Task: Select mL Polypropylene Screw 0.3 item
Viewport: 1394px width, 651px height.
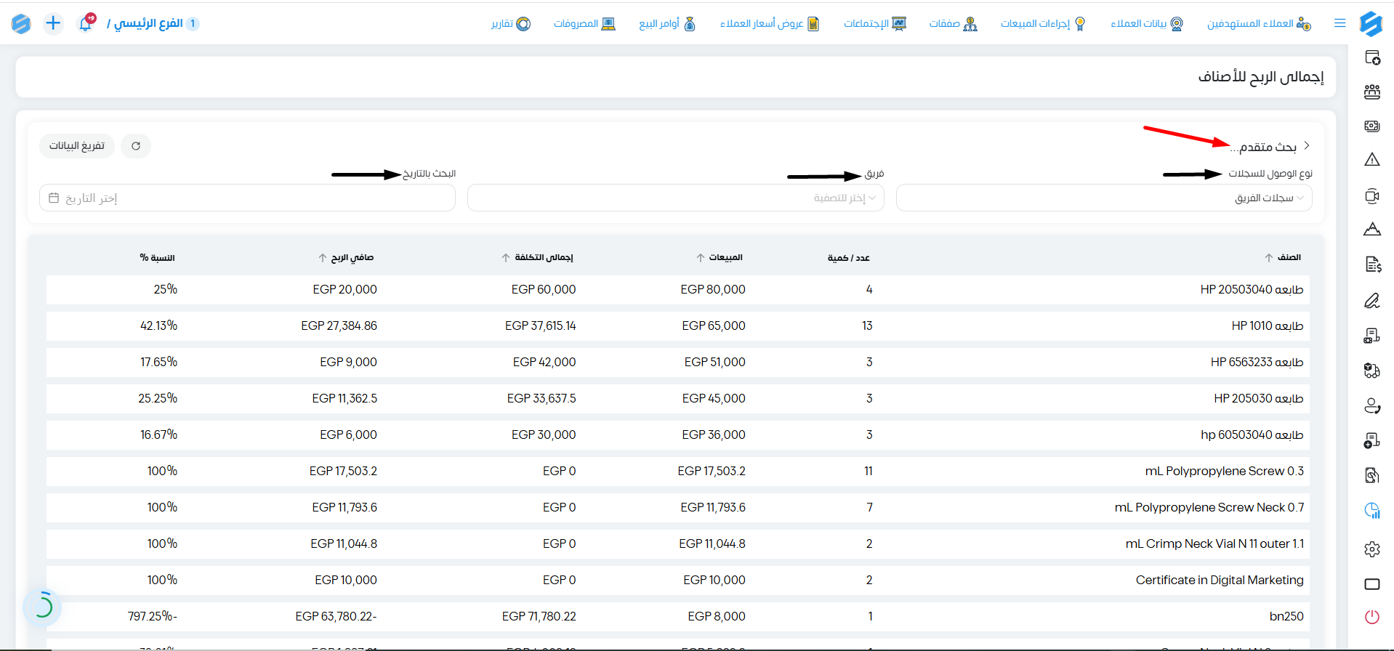Action: point(1225,471)
